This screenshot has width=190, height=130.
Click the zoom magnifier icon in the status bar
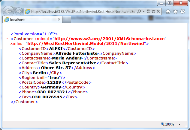click(x=162, y=124)
